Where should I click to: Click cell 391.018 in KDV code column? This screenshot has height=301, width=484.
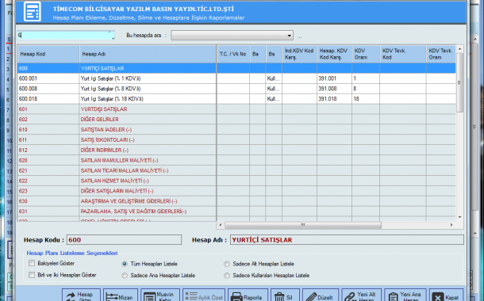[334, 99]
